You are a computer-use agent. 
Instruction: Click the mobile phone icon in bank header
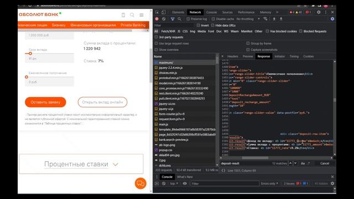pyautogui.click(x=123, y=15)
